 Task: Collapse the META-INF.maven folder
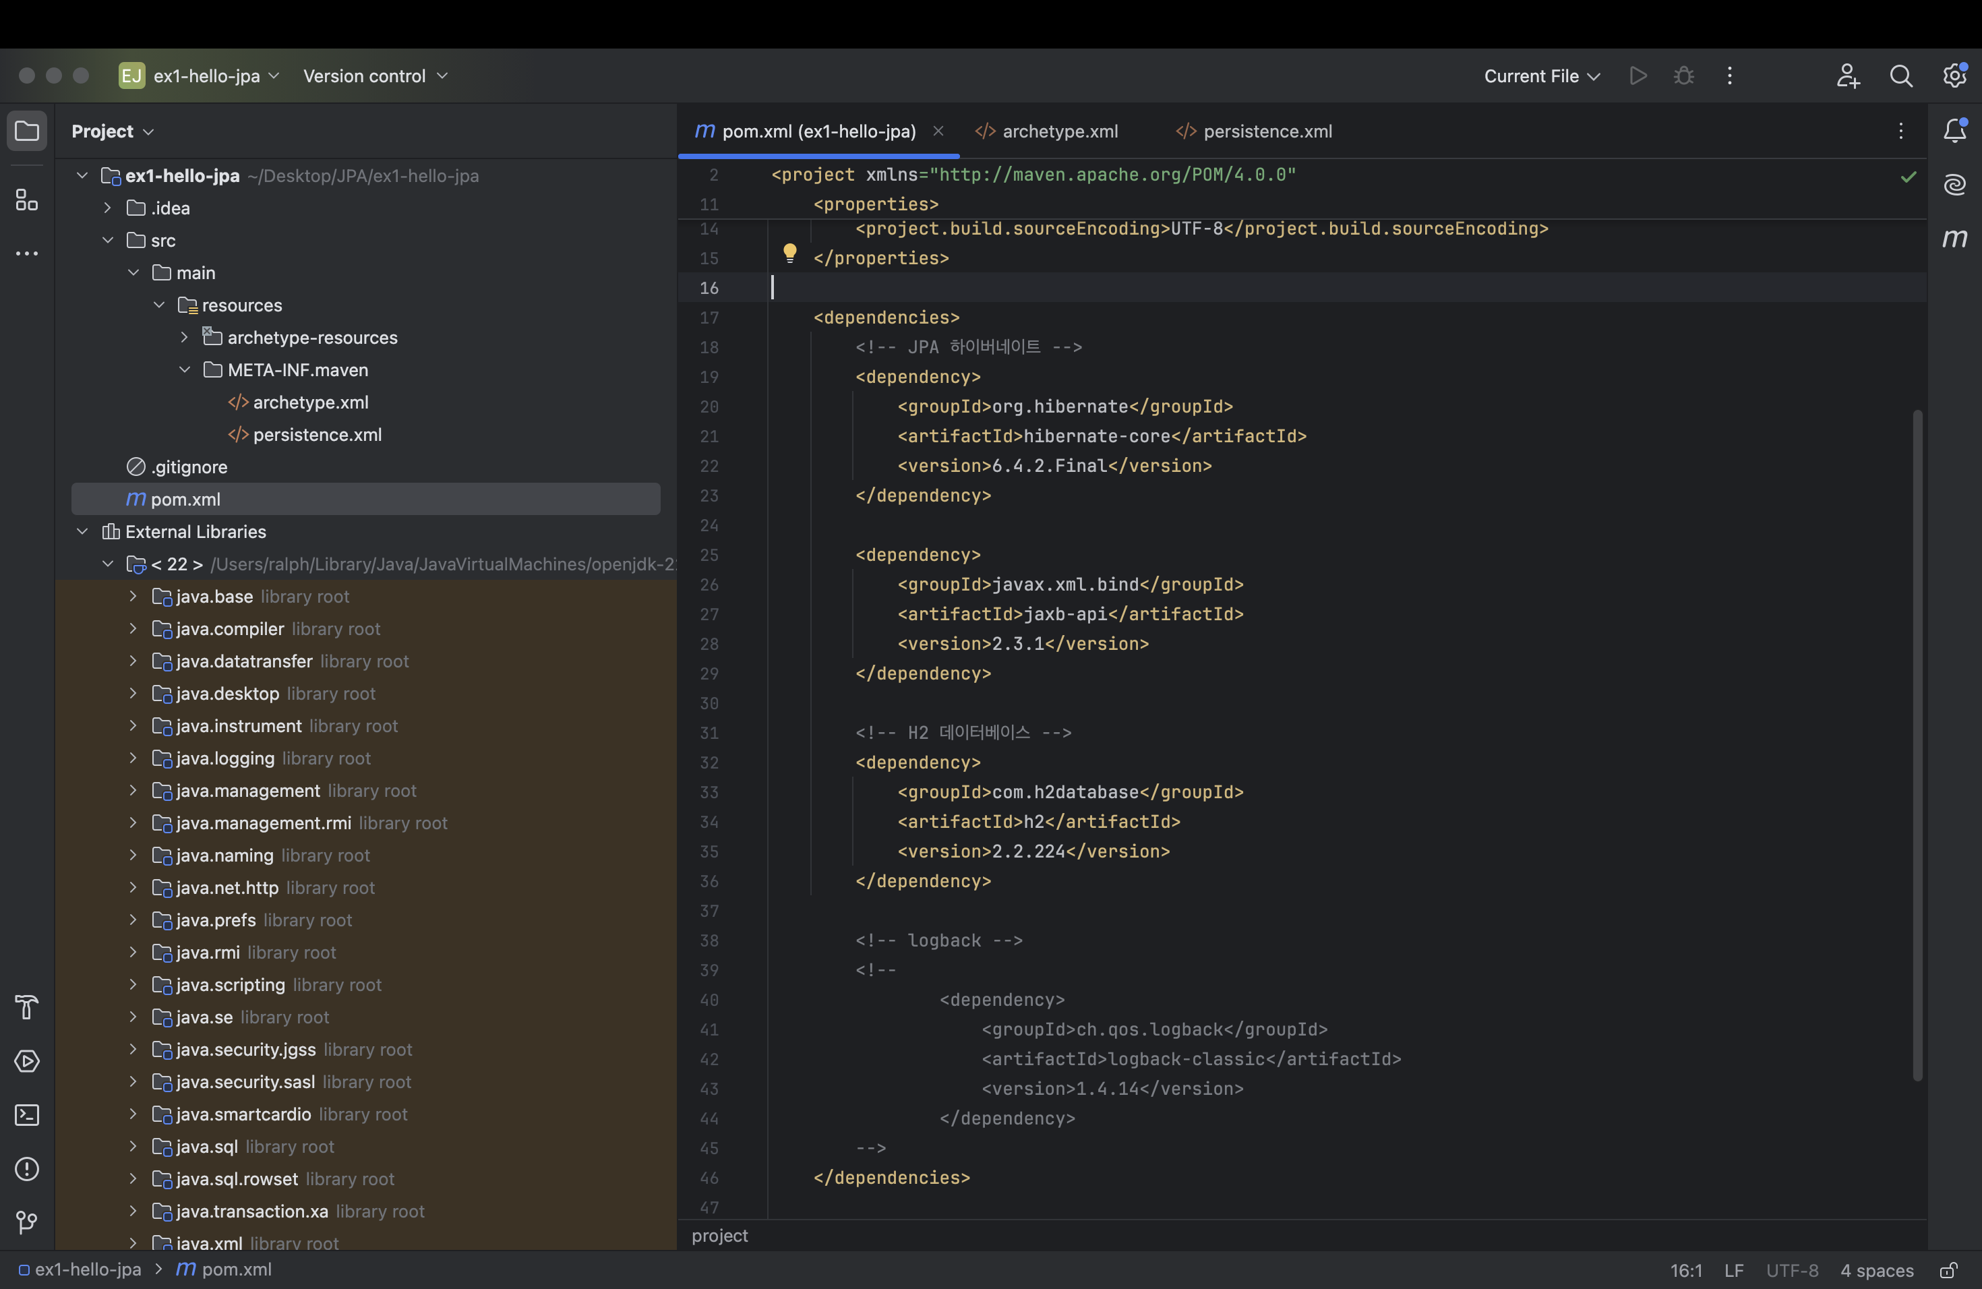pos(185,369)
